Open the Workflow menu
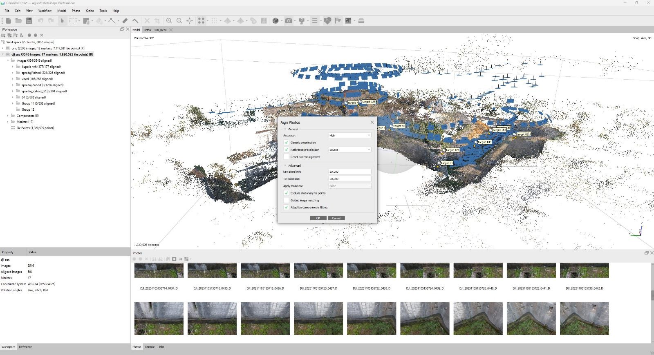Image resolution: width=654 pixels, height=355 pixels. pos(45,11)
